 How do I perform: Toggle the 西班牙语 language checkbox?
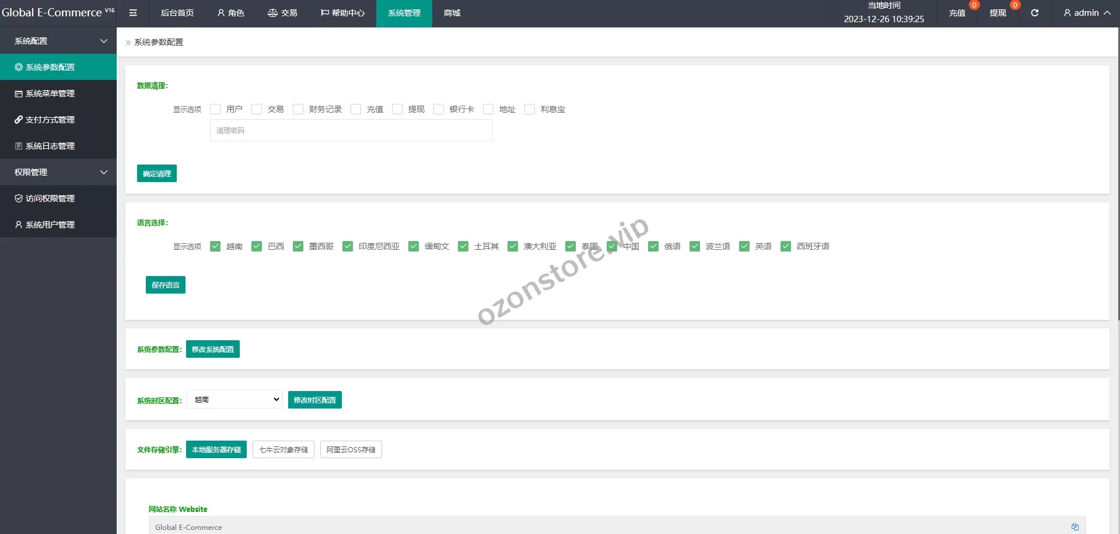pyautogui.click(x=786, y=246)
